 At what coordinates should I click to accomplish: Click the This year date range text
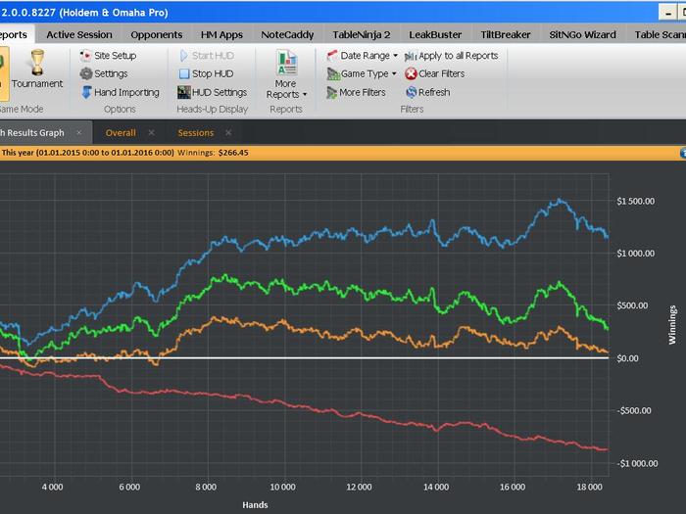pos(88,153)
